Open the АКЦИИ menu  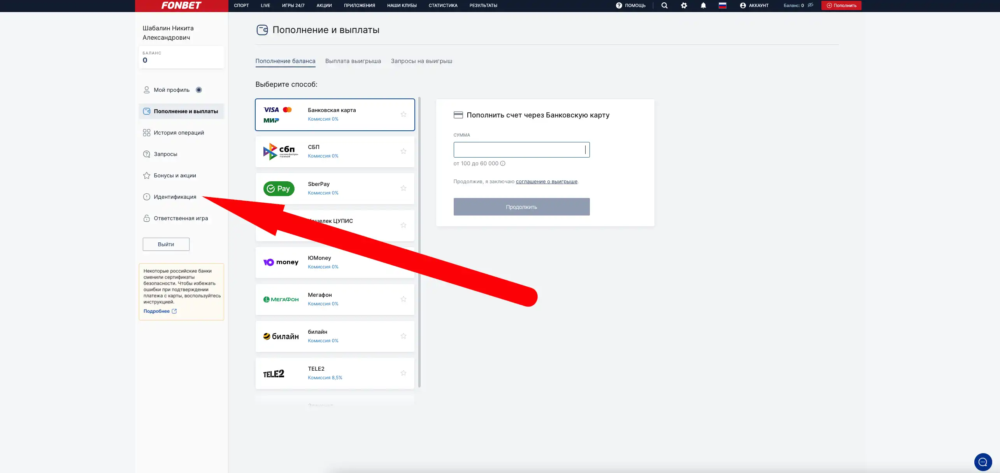[324, 5]
